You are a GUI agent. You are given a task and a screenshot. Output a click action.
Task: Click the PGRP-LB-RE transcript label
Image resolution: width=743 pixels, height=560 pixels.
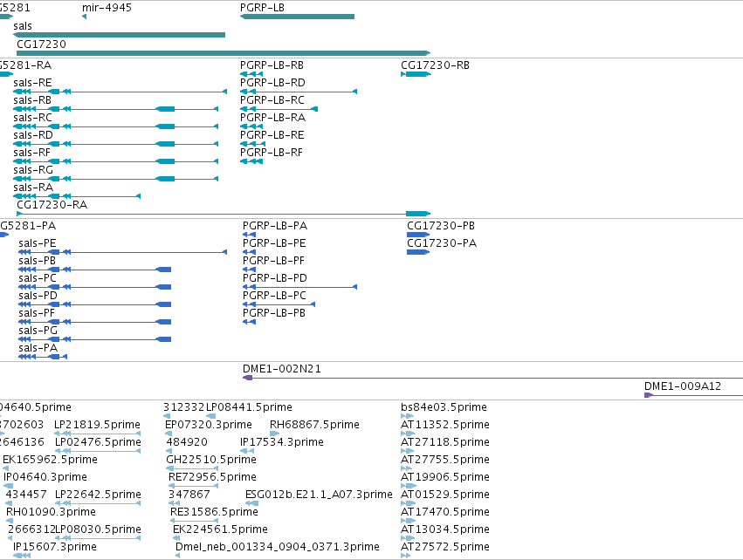[272, 135]
